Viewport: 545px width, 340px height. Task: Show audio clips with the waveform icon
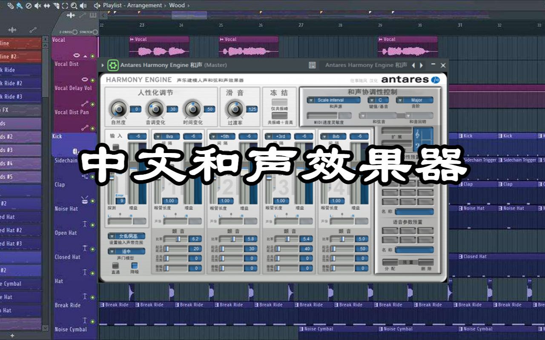pyautogui.click(x=70, y=15)
